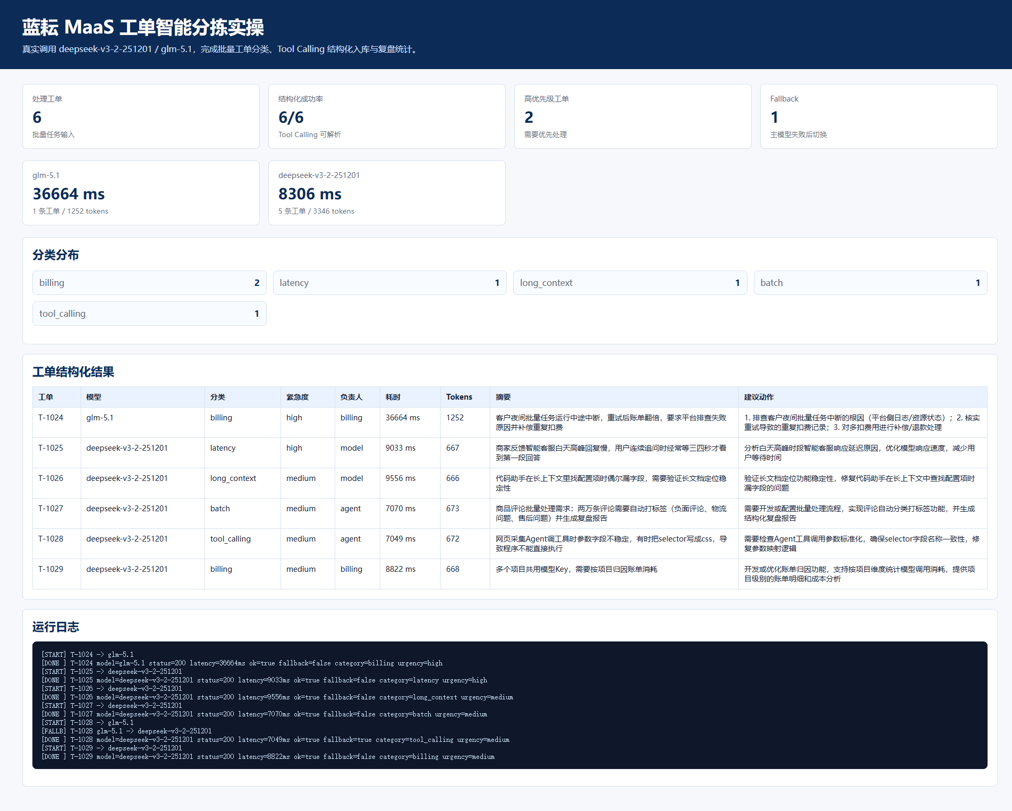Select ticket T-1027 cell
The width and height of the screenshot is (1012, 811).
point(57,513)
